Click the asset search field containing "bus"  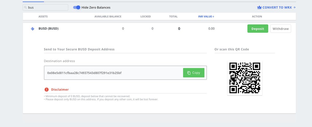tap(45, 8)
